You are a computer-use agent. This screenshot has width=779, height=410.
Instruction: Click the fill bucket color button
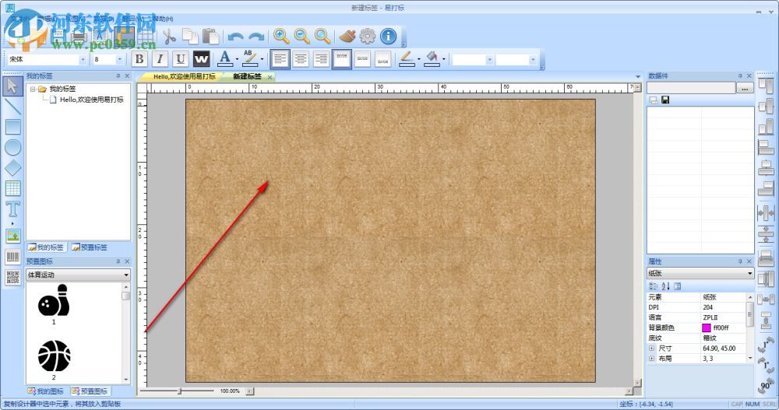click(432, 59)
